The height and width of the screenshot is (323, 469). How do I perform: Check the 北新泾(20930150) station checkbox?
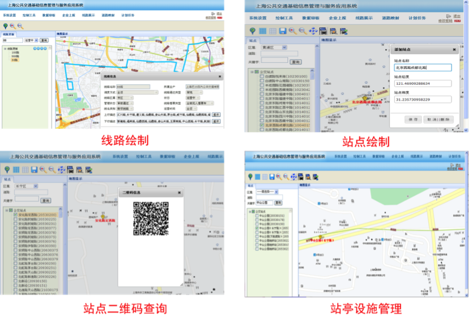point(15,281)
